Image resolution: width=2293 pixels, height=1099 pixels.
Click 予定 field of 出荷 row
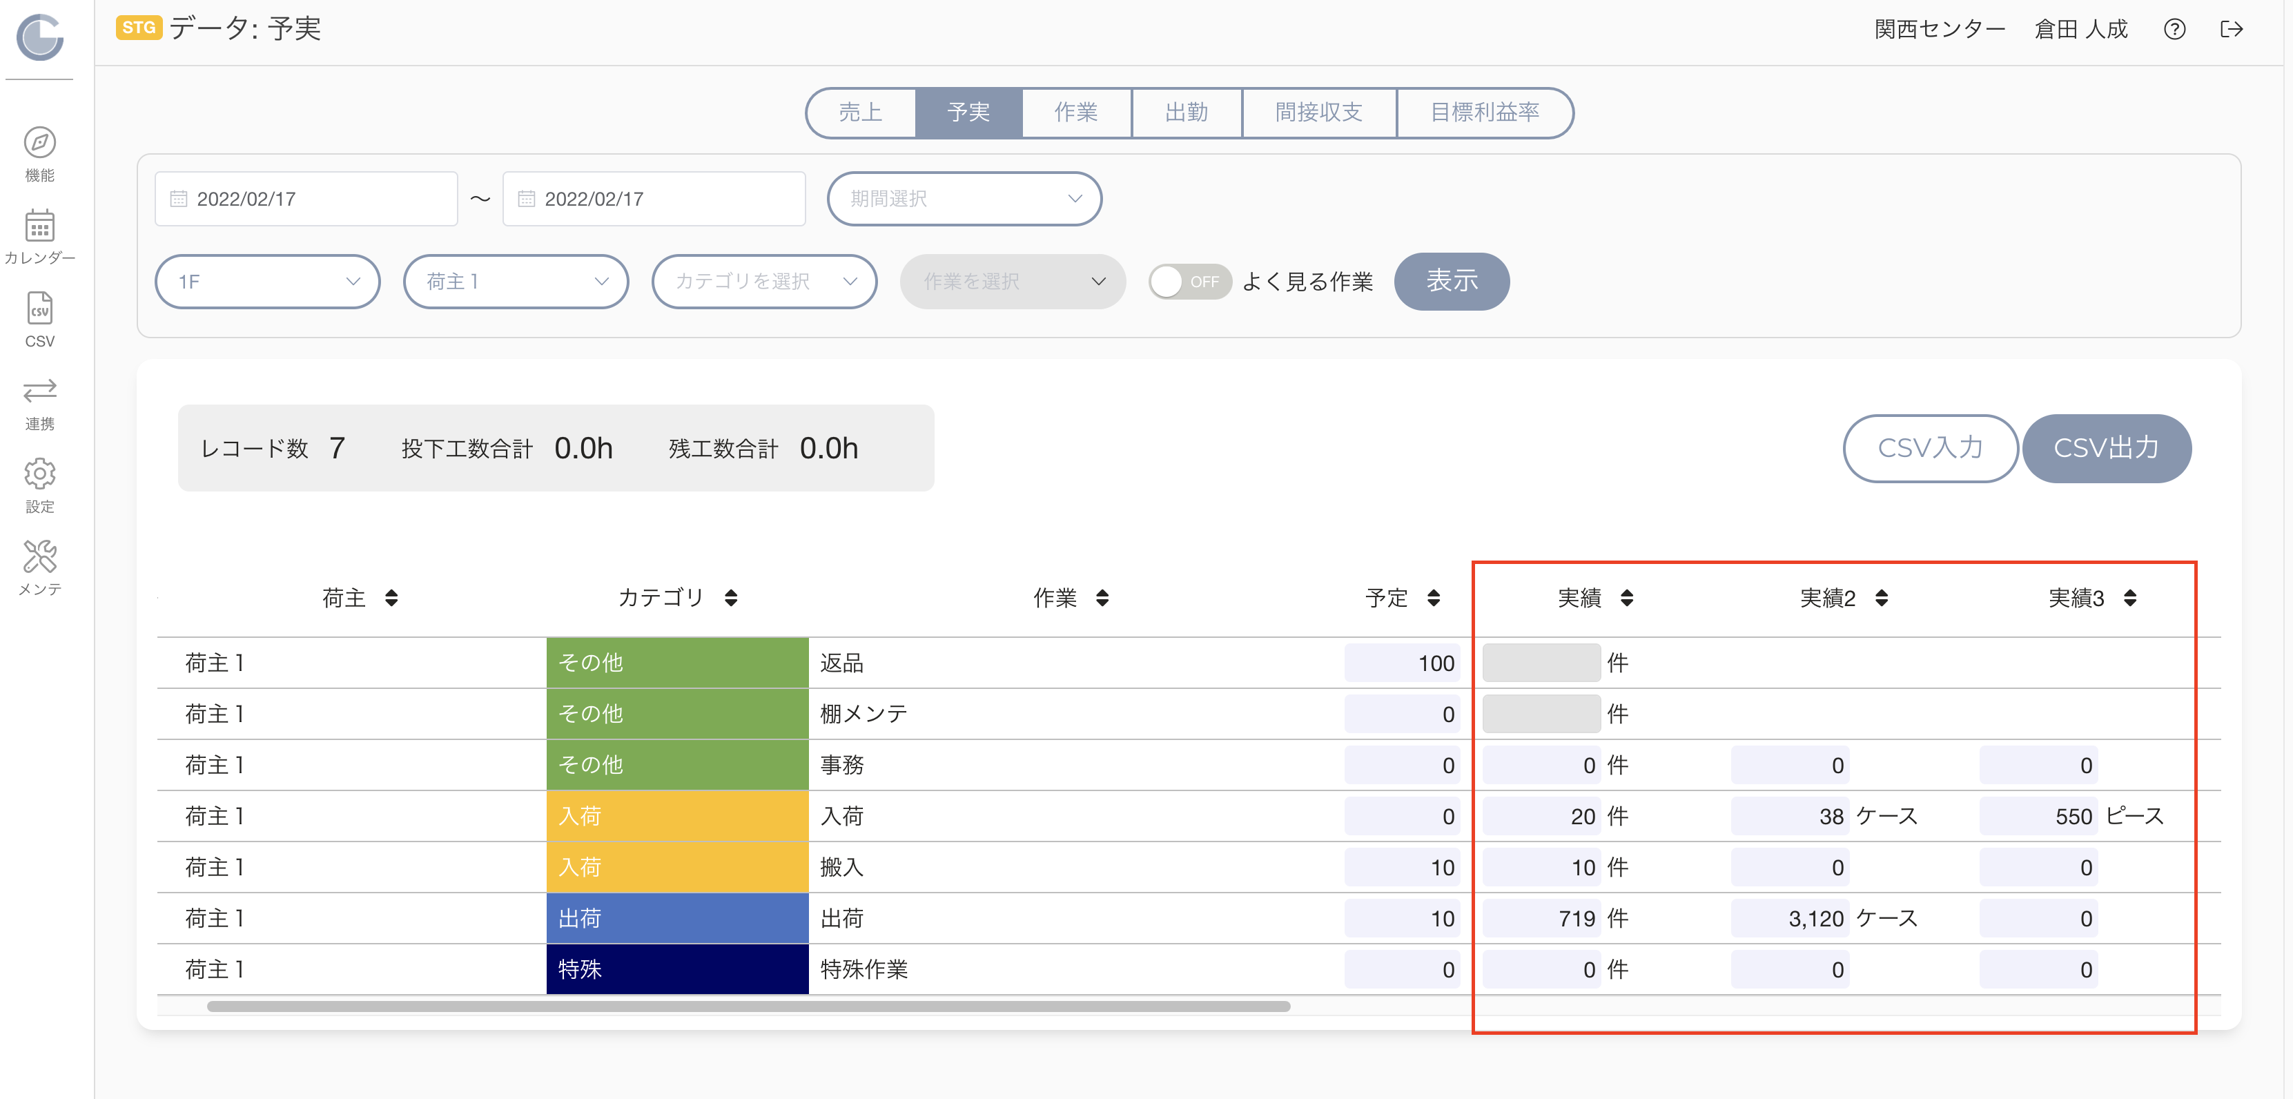tap(1402, 918)
